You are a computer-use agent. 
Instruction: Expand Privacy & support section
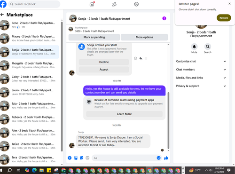pyautogui.click(x=201, y=86)
